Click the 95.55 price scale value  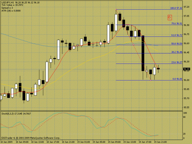(x=186, y=107)
